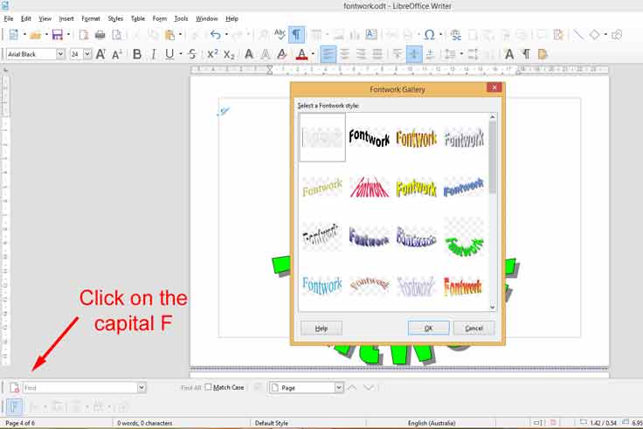This screenshot has width=643, height=429.
Task: Click the New document icon
Action: (14, 35)
